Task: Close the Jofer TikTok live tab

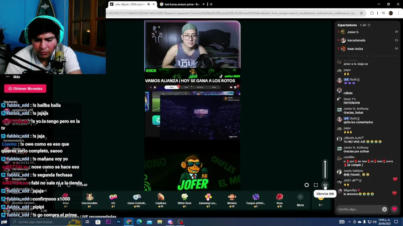Action: tap(154, 4)
